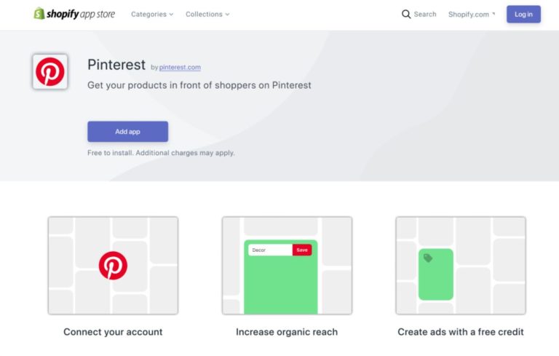This screenshot has width=559, height=356.
Task: Open the pinterest.com developer link
Action: (x=180, y=67)
